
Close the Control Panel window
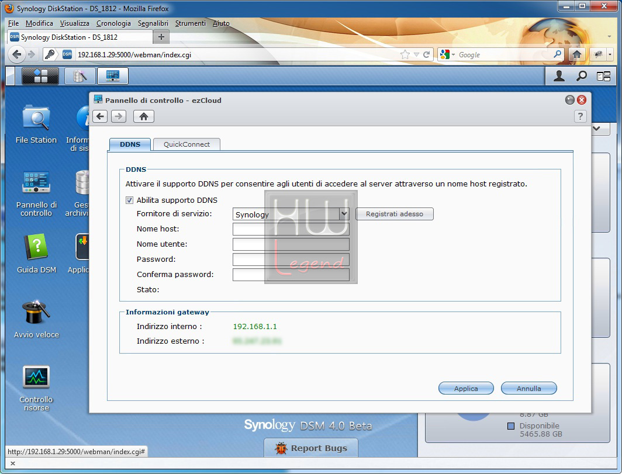coord(582,100)
